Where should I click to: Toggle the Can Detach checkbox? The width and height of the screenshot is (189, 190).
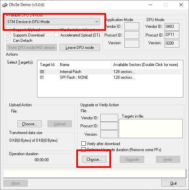(x=8, y=40)
